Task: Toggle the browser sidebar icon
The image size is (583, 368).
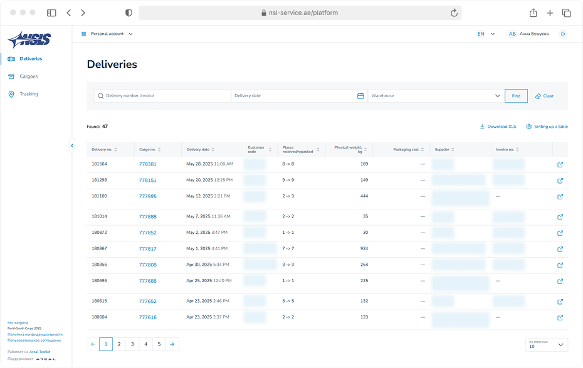Action: click(x=51, y=13)
